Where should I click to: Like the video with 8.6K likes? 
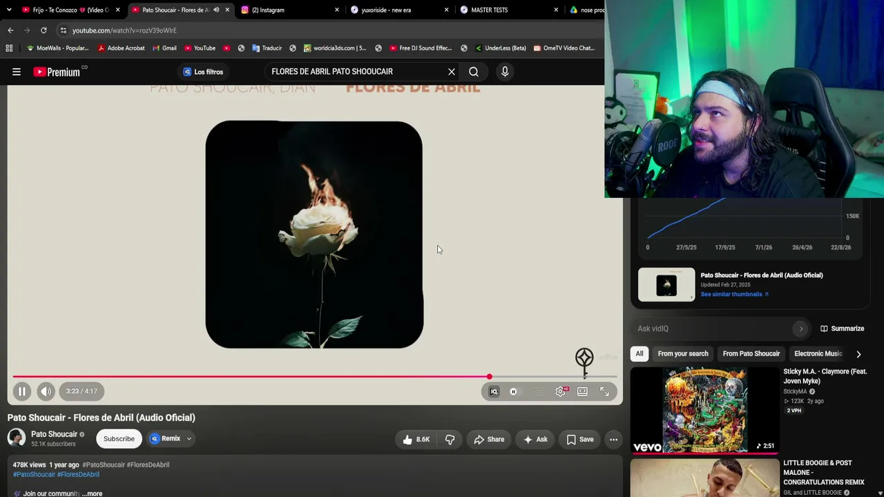tap(416, 439)
